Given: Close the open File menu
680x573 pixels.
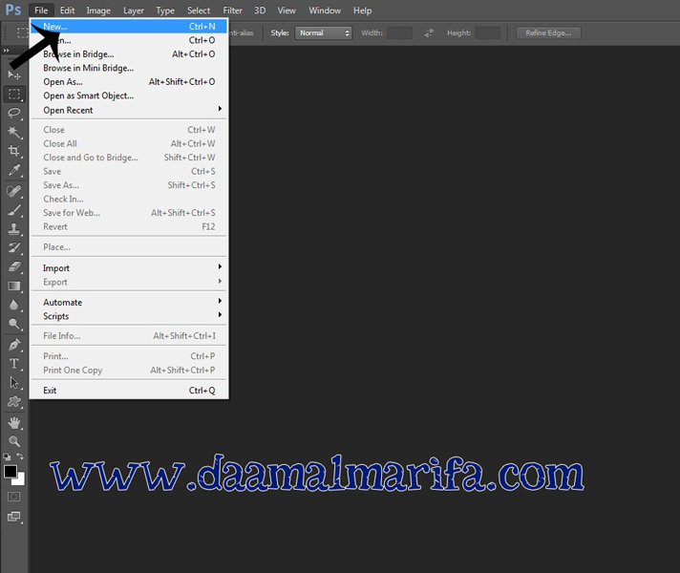Looking at the screenshot, I should point(41,11).
